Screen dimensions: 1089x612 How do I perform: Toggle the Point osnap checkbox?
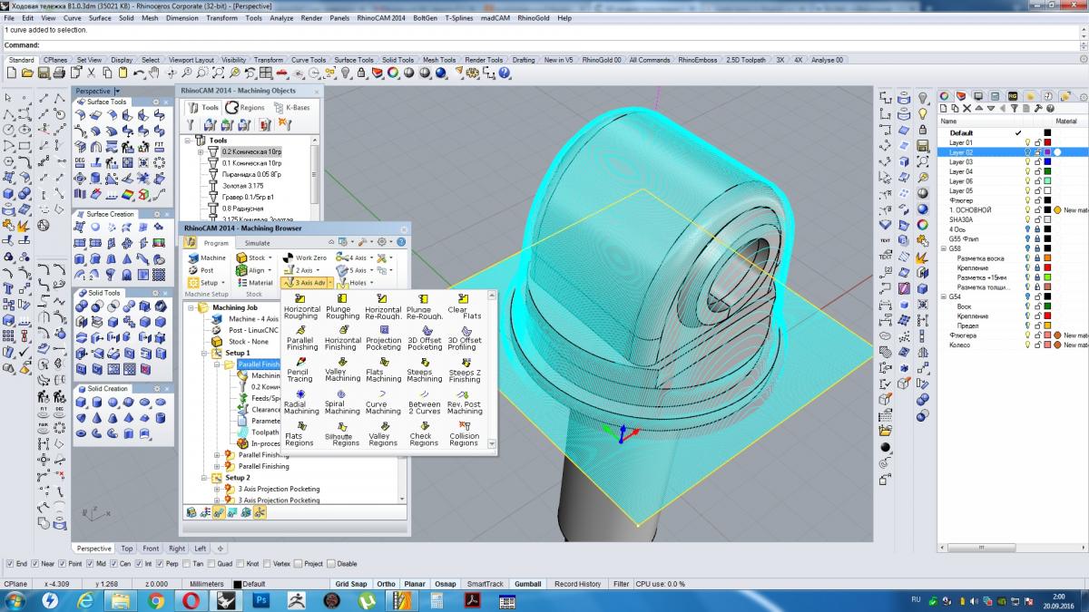click(64, 563)
